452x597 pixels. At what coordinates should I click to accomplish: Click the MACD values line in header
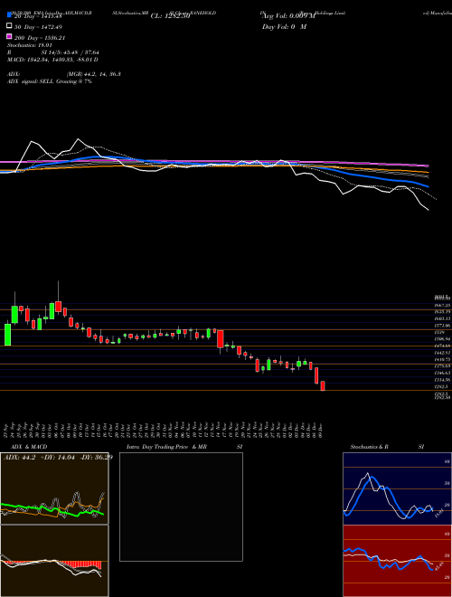[x=52, y=60]
